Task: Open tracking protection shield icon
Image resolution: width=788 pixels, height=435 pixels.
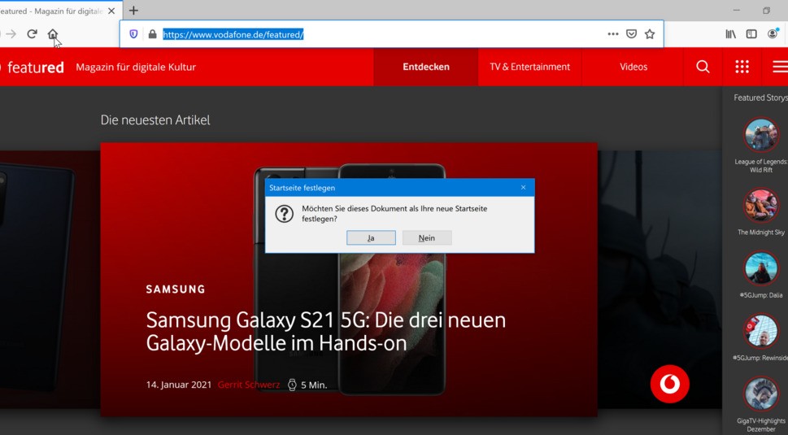Action: click(133, 34)
